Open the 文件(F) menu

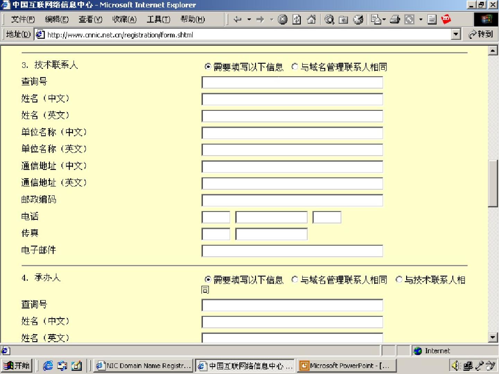[x=23, y=19]
